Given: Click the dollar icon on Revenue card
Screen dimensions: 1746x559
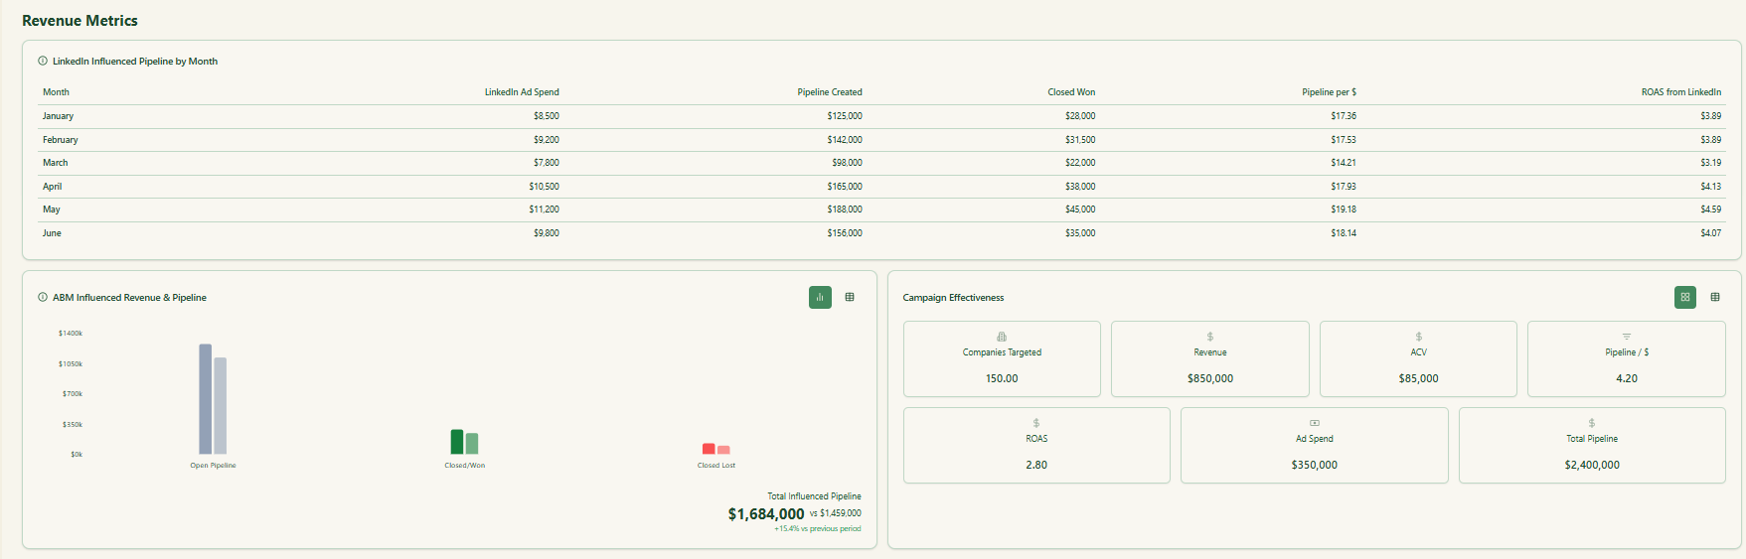Looking at the screenshot, I should click(x=1210, y=337).
